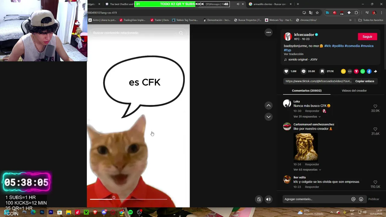Open Premiere Pro from the taskbar
Image resolution: width=386 pixels, height=217 pixels.
[x=51, y=212]
